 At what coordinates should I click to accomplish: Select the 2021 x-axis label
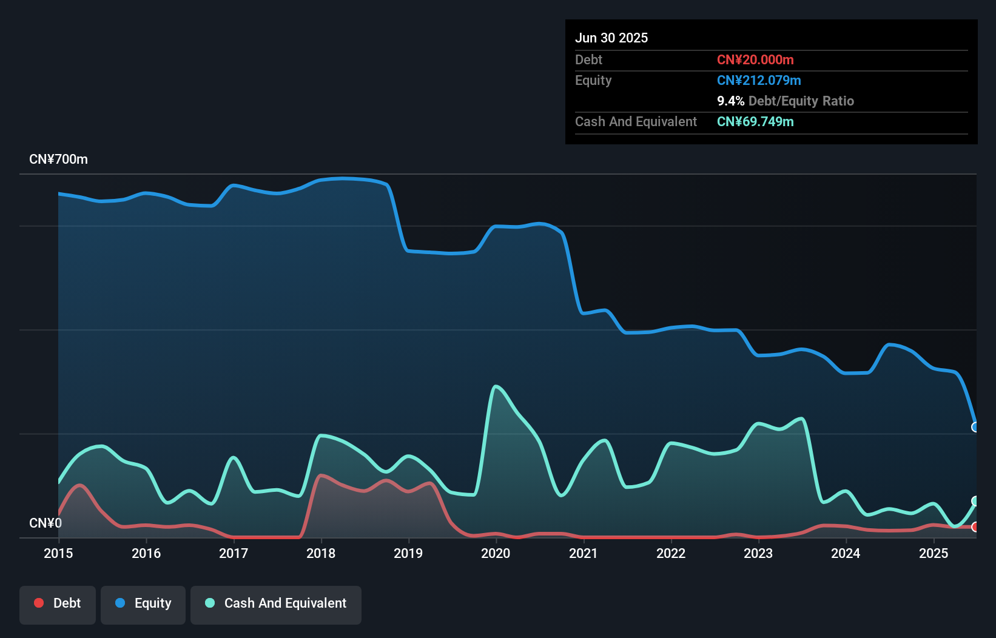click(x=583, y=553)
